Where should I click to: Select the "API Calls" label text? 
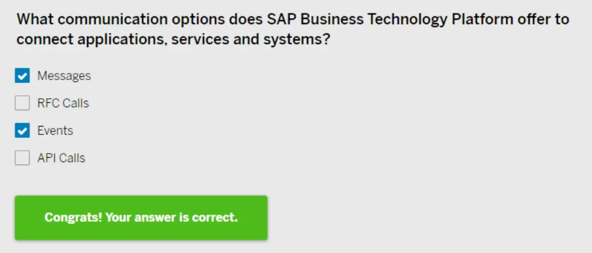tap(61, 158)
